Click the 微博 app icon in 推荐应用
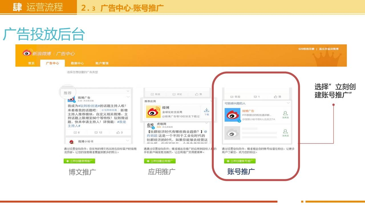 click(x=153, y=111)
